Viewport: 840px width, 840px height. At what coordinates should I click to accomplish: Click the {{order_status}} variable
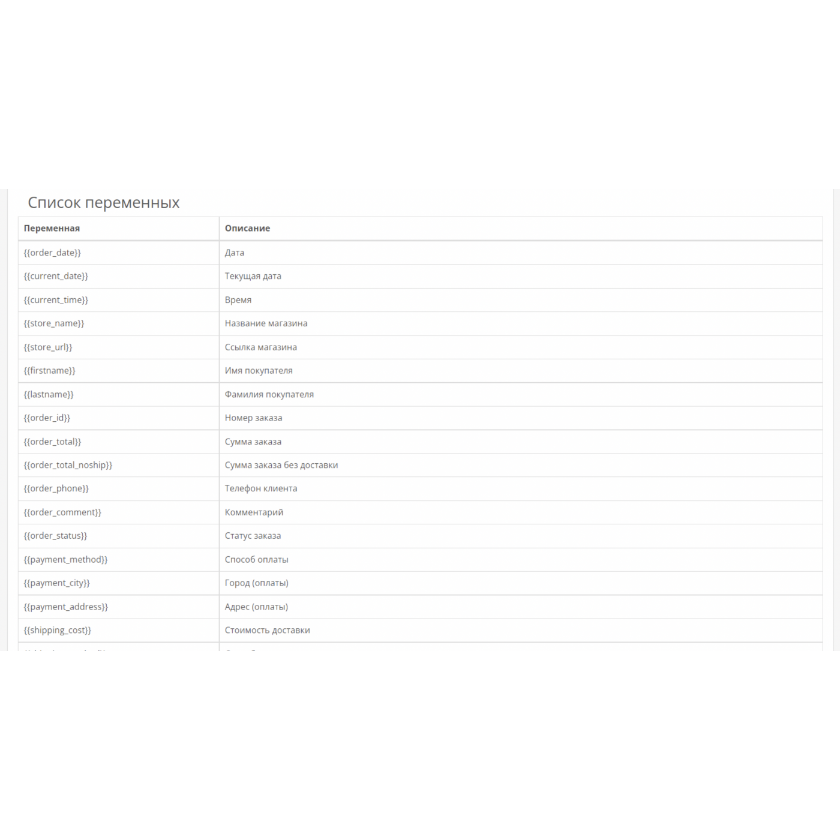(x=55, y=536)
